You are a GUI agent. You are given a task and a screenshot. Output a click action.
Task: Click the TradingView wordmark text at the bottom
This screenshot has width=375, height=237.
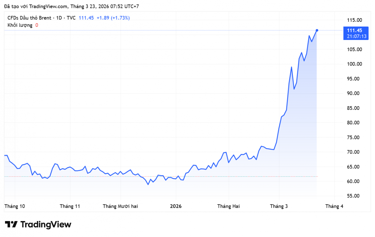pos(46,224)
